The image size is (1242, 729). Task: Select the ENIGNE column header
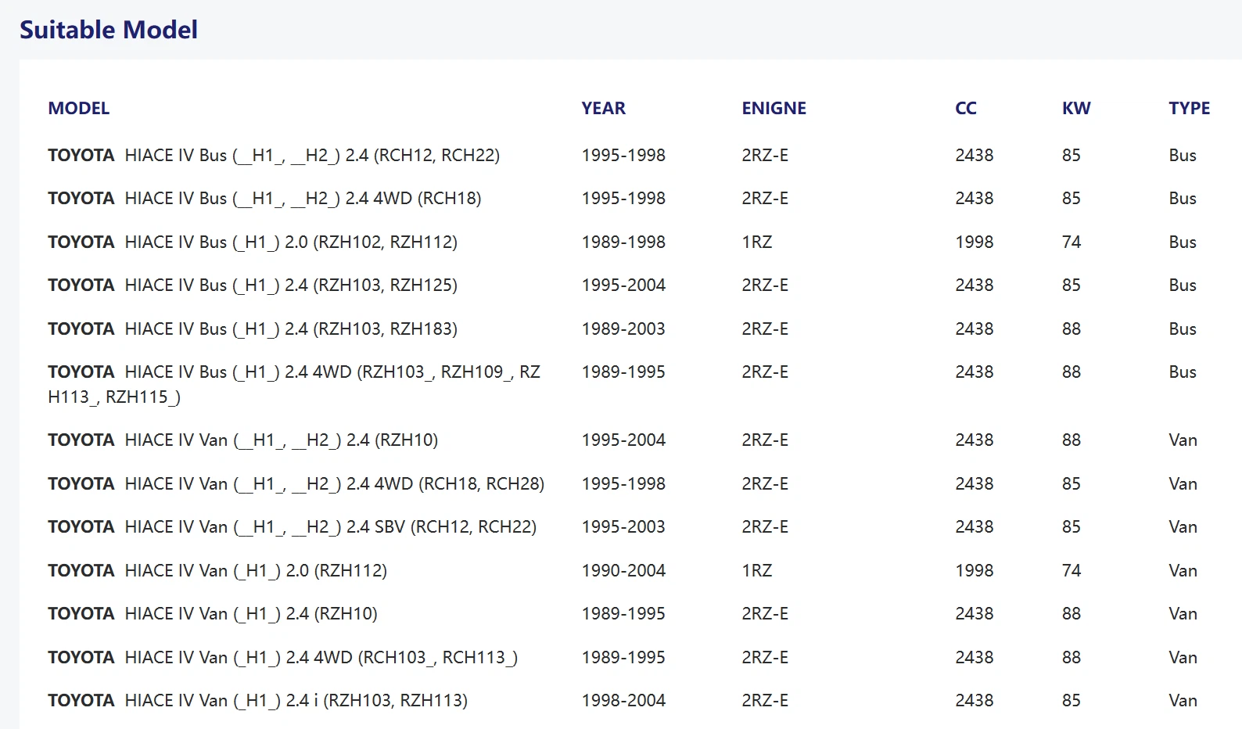click(x=774, y=108)
